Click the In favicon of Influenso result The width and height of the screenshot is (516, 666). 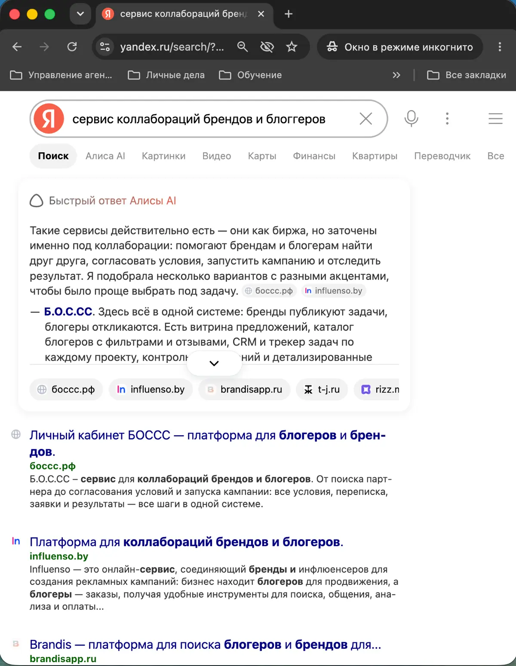(16, 541)
